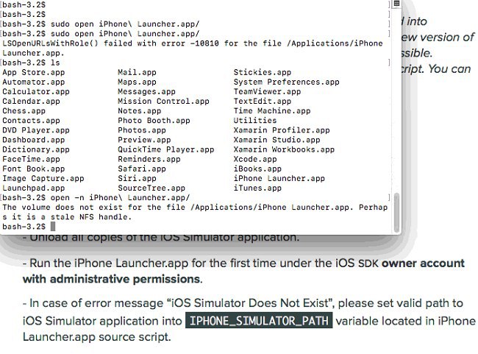Click 'Photos.app' in terminal listing
This screenshot has height=354, width=478.
click(x=142, y=130)
